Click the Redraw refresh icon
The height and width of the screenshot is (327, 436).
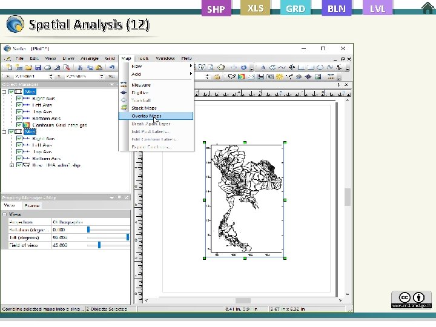tap(243, 68)
